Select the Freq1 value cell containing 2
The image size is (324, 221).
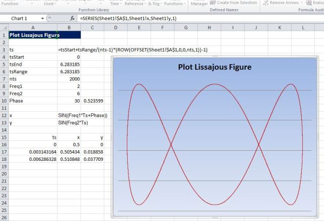(69, 86)
